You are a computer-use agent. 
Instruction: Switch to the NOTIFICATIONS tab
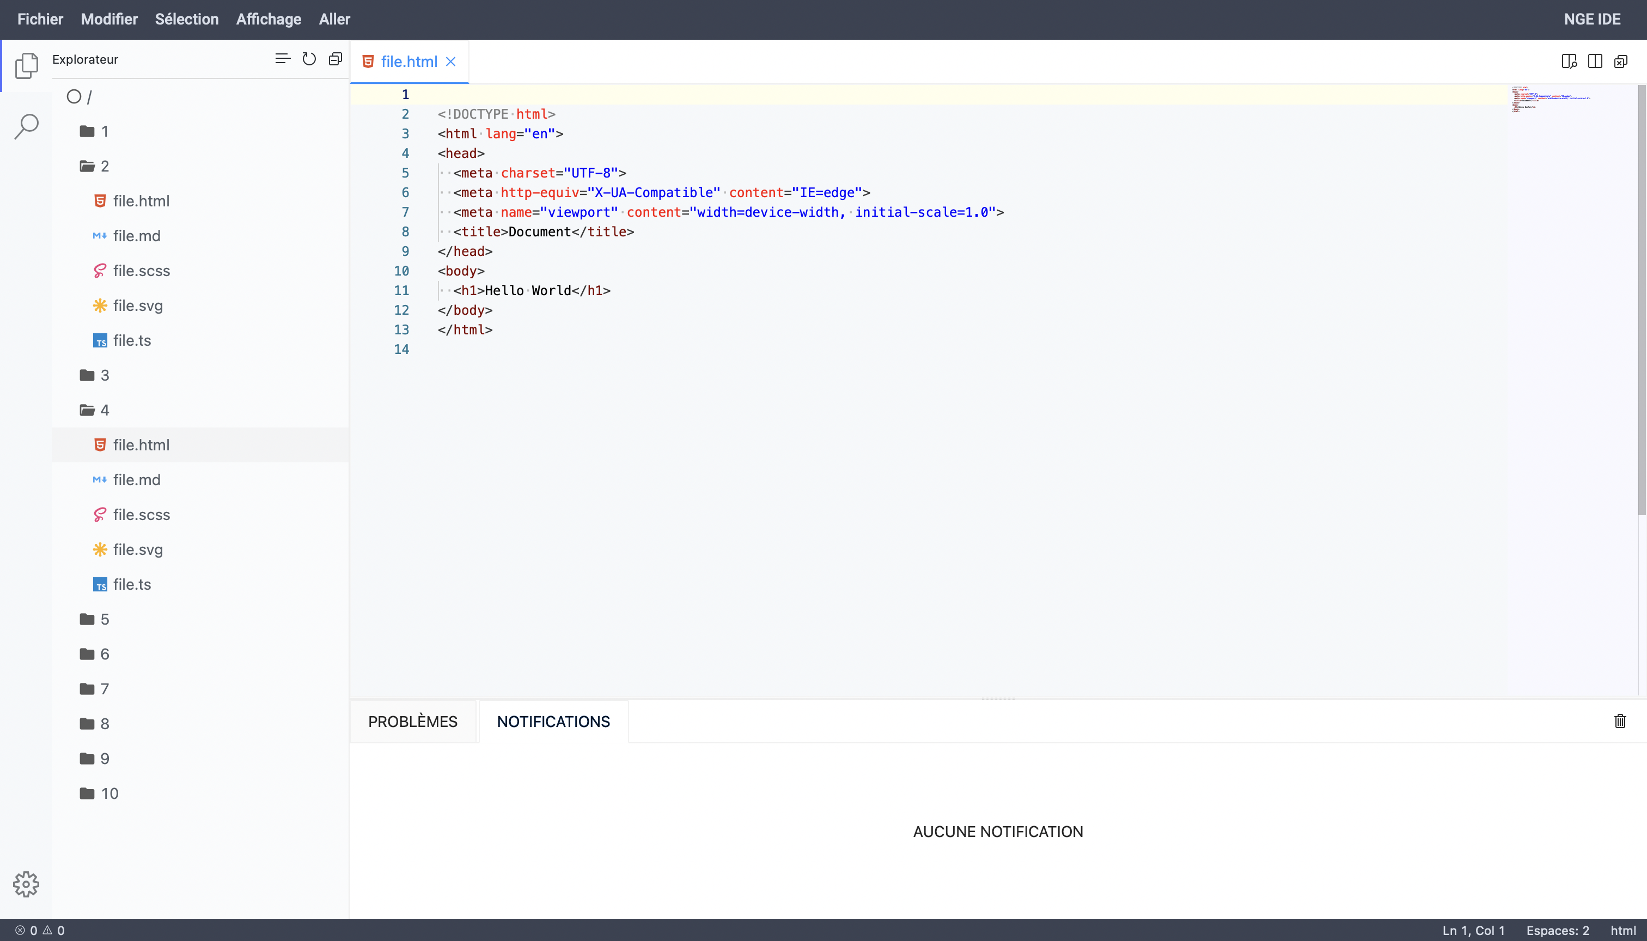coord(553,721)
